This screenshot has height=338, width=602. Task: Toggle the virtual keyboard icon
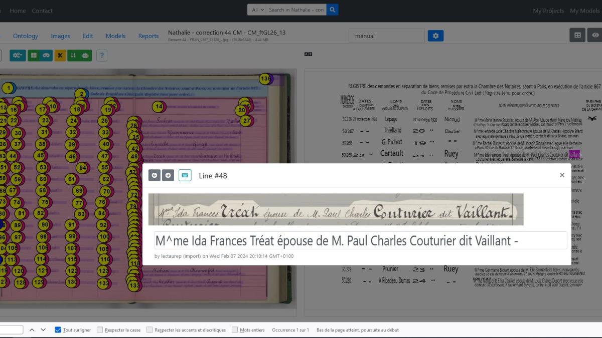pos(185,175)
